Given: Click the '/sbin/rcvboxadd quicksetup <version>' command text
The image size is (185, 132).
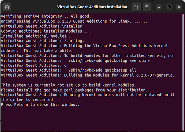Looking at the screenshot, I should (x=109, y=61).
